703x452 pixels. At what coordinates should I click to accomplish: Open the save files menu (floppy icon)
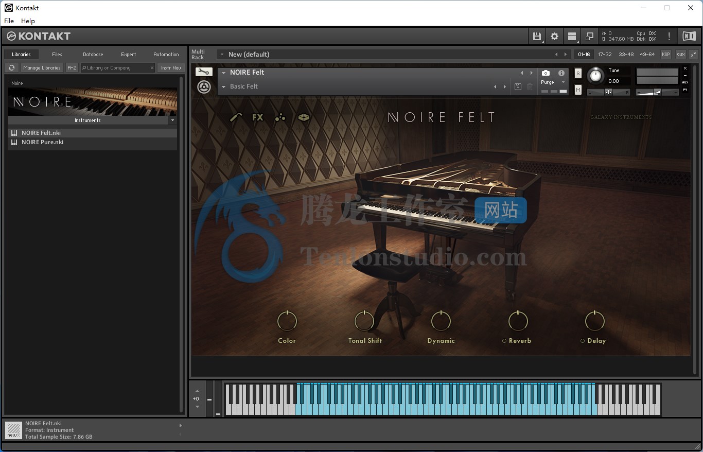tap(537, 36)
